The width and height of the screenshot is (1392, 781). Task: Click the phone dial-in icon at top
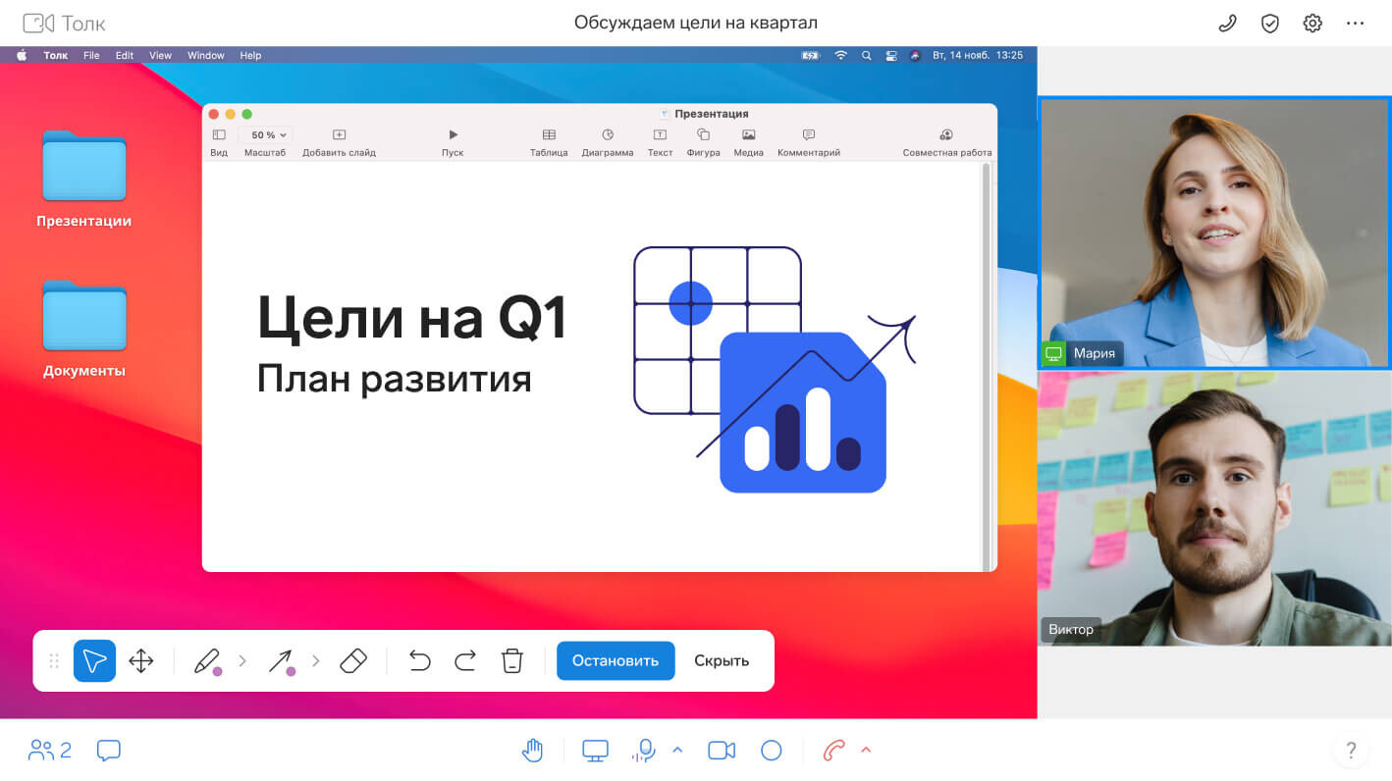1227,24
